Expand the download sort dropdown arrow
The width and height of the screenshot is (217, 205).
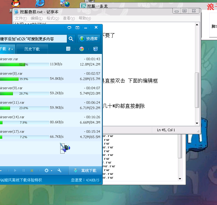[12, 49]
